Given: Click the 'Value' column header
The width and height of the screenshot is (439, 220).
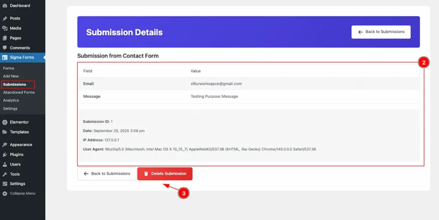Looking at the screenshot, I should tap(195, 71).
